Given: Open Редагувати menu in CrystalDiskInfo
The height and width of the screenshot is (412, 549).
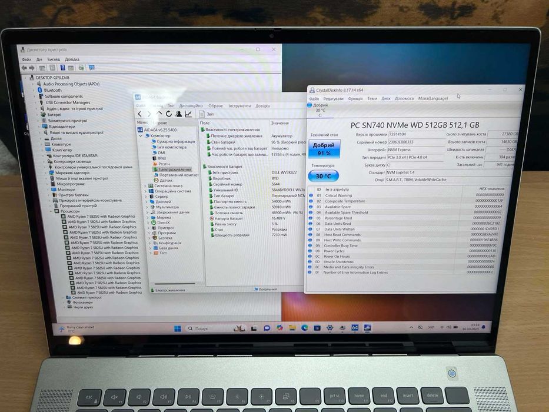Looking at the screenshot, I should pyautogui.click(x=333, y=99).
